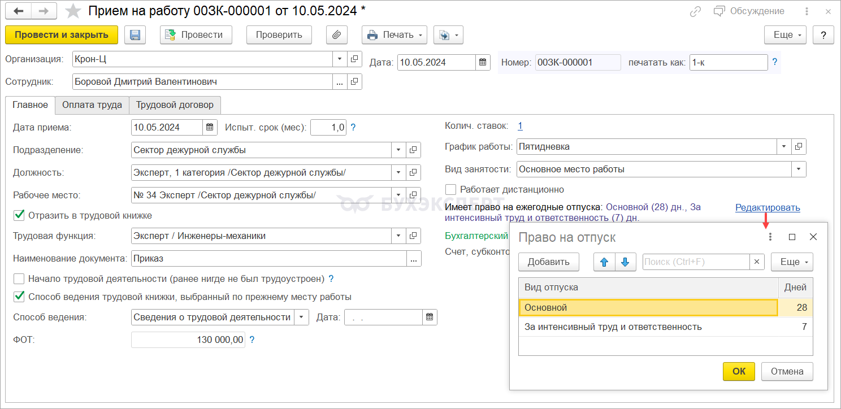Toggle Отразить в трудовой книжке checkbox
This screenshot has width=841, height=409.
point(19,215)
